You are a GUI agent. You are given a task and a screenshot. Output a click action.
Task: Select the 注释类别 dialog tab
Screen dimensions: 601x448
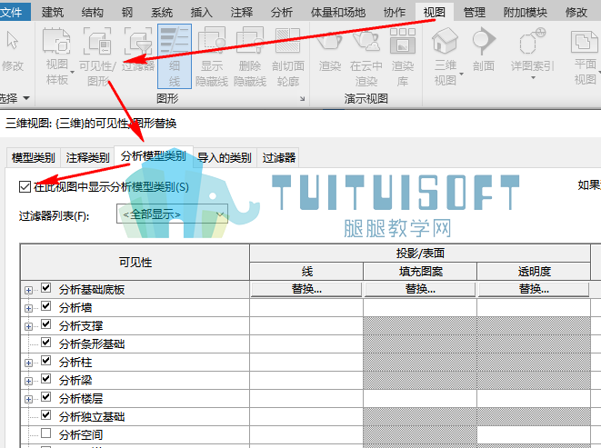[x=88, y=157]
